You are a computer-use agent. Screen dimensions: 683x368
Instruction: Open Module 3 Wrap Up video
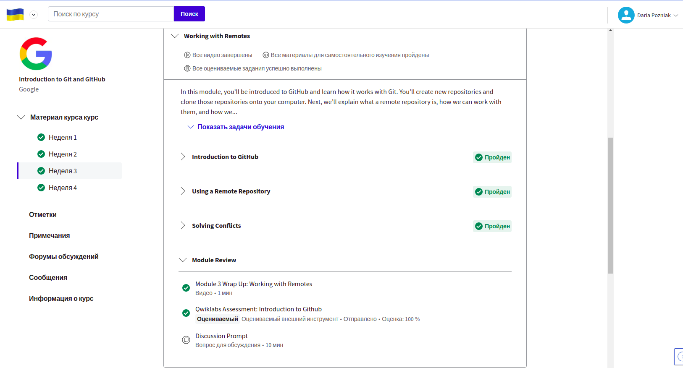click(x=254, y=284)
